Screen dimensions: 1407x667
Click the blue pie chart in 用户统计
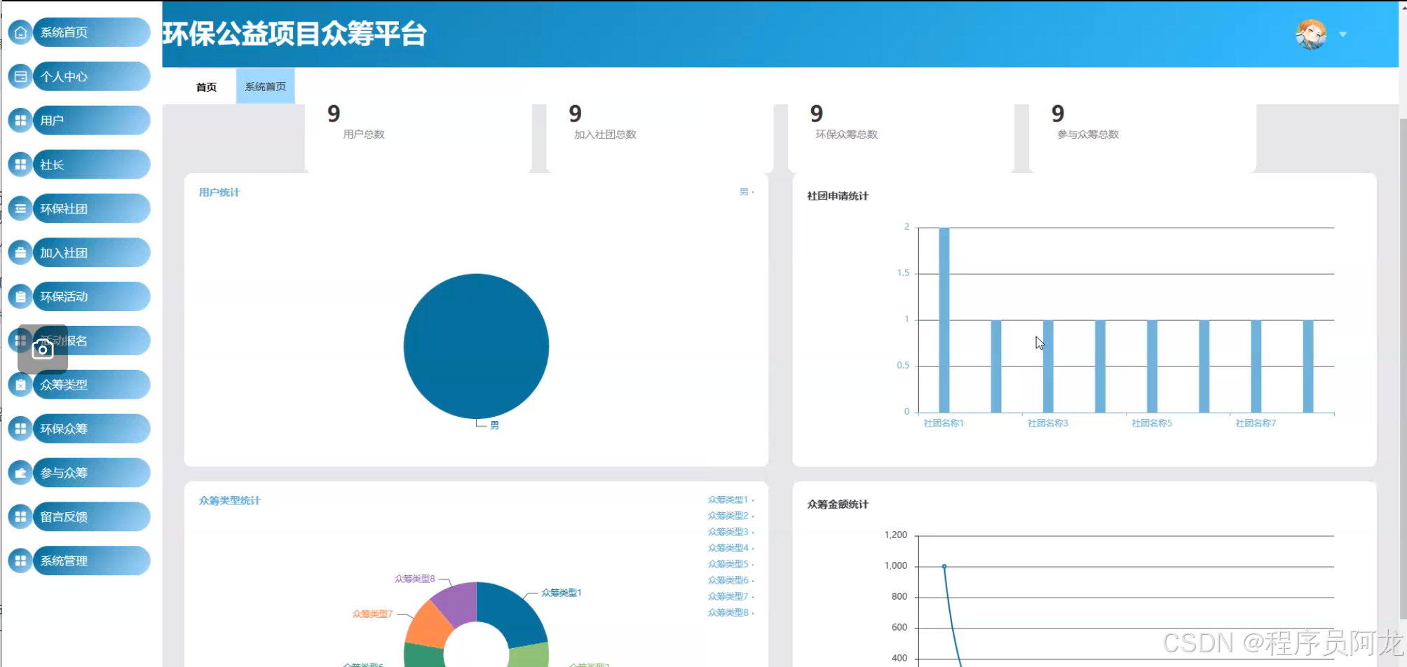click(476, 346)
